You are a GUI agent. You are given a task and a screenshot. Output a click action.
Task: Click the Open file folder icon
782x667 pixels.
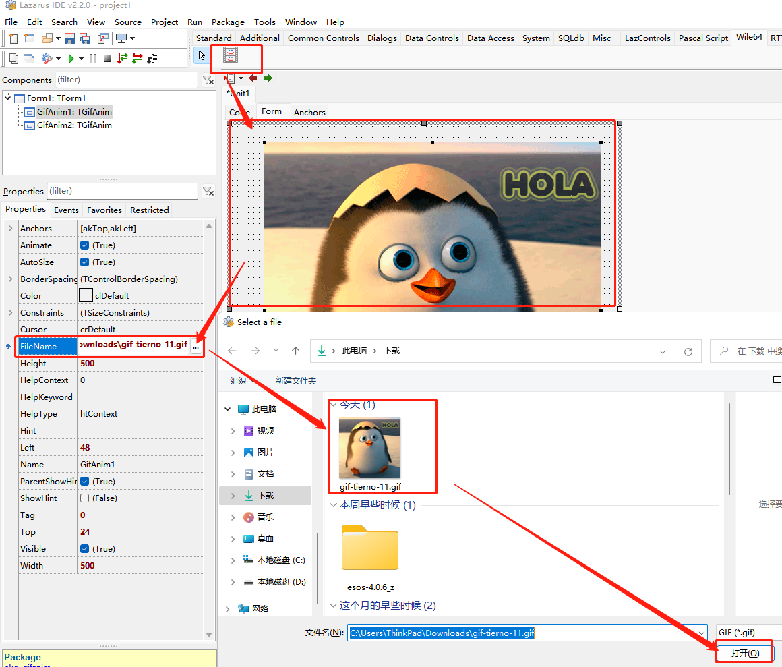47,38
